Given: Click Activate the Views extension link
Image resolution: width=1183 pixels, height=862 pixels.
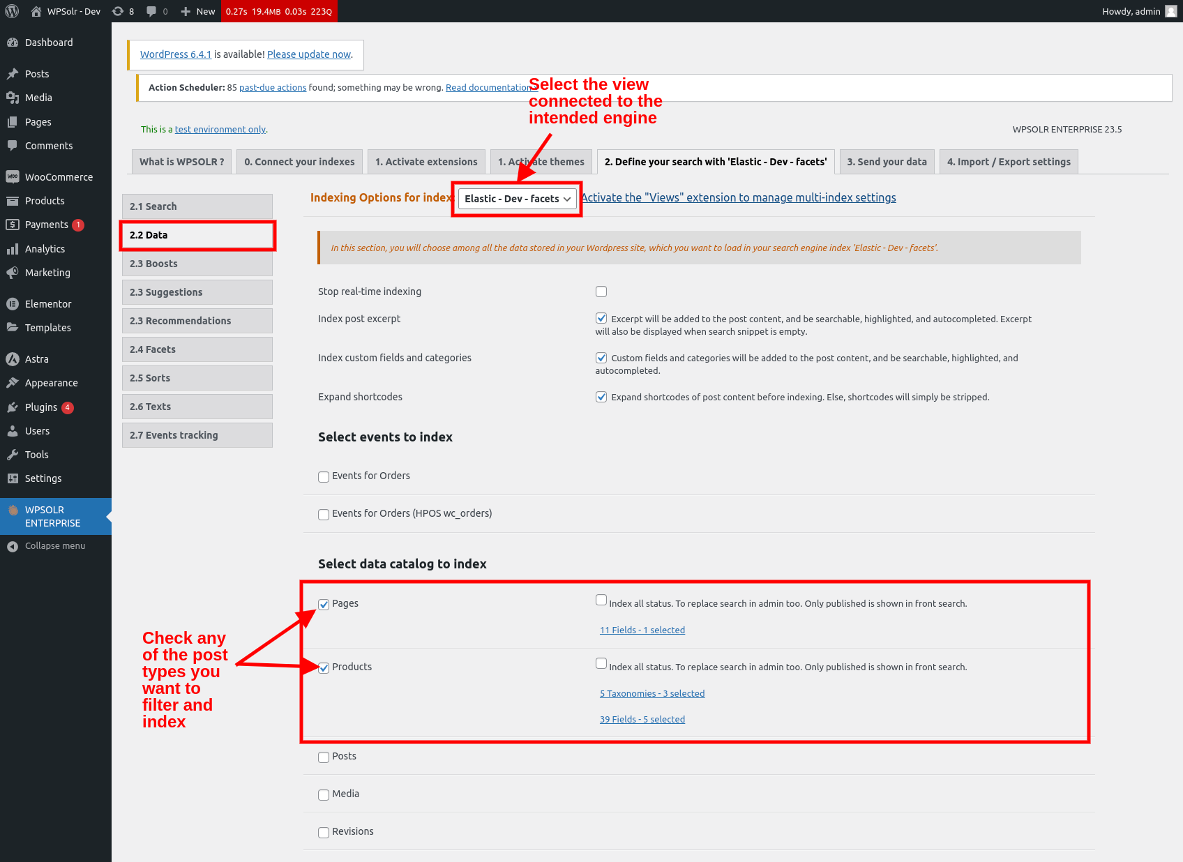Looking at the screenshot, I should (x=739, y=198).
